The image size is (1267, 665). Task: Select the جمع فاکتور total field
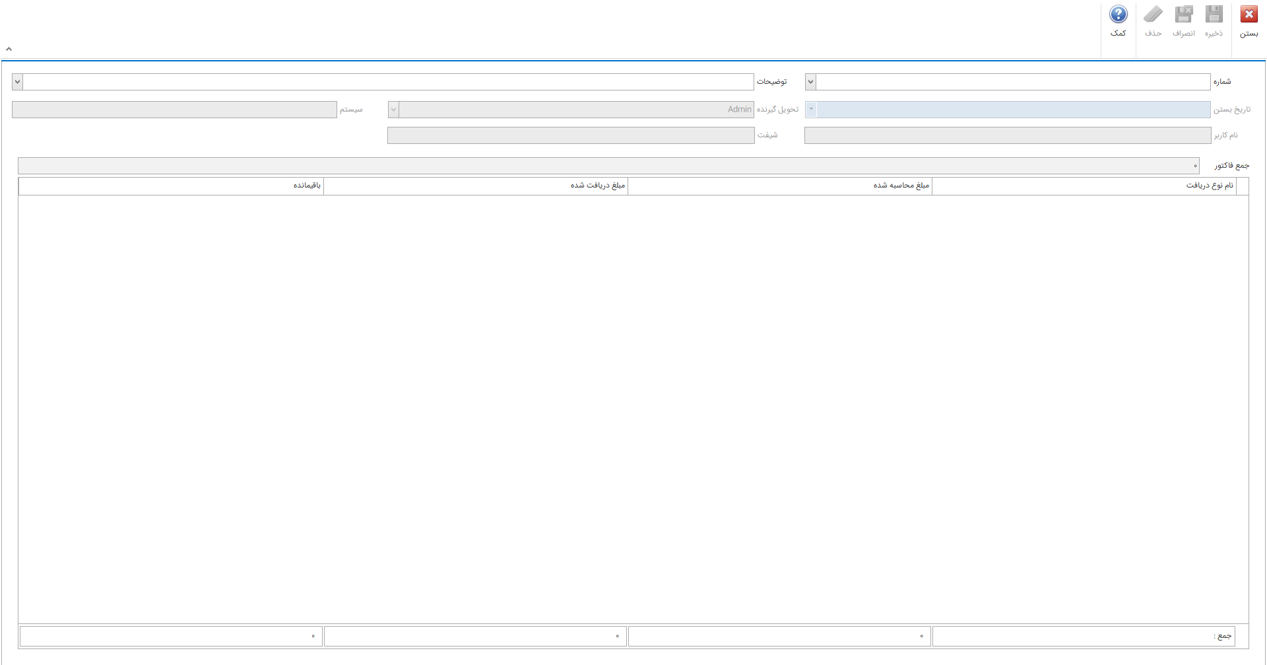608,166
